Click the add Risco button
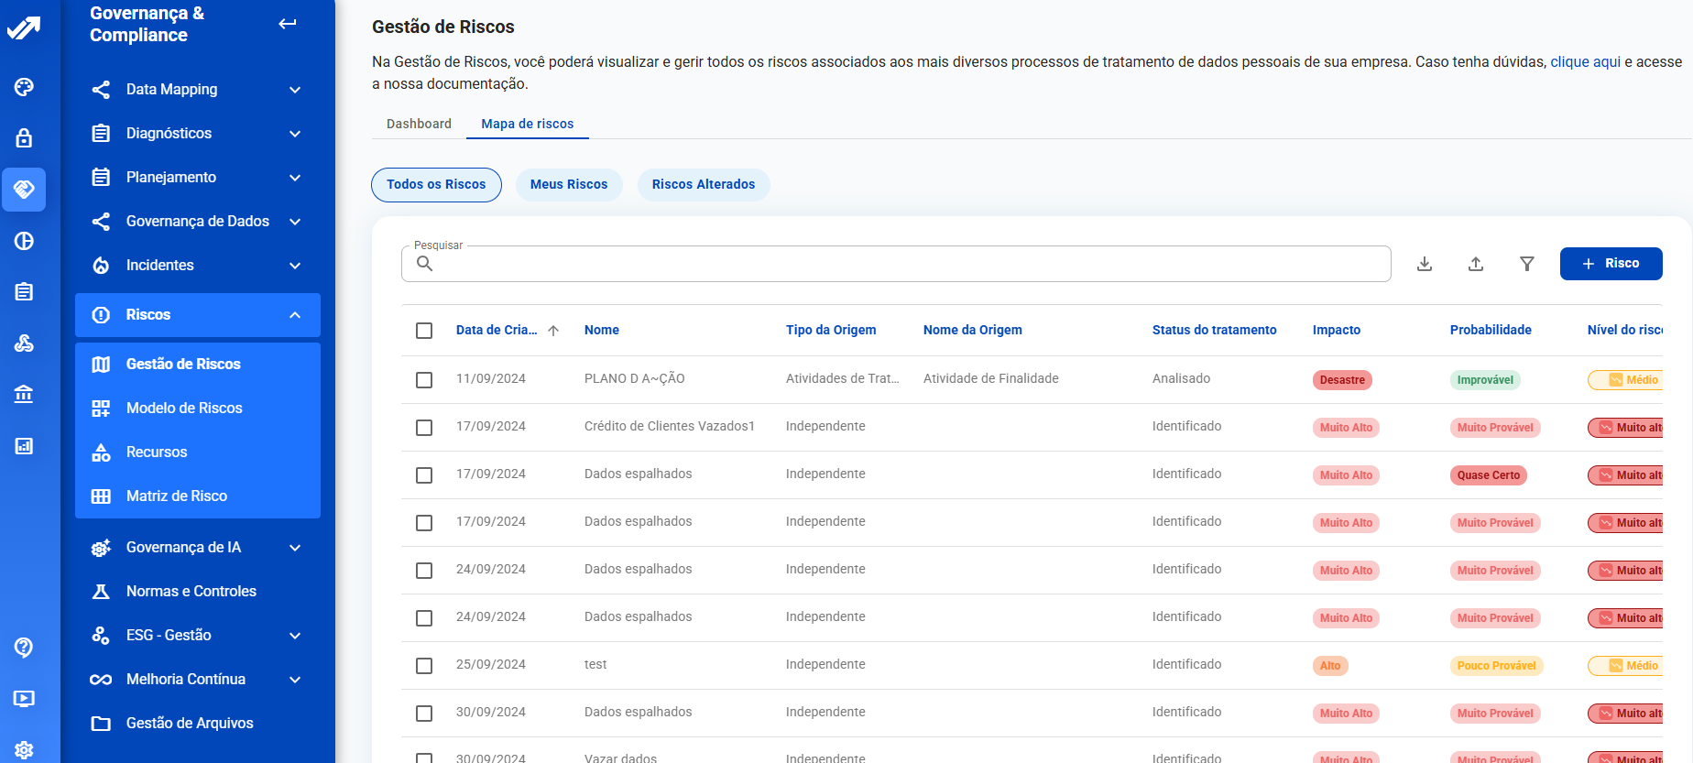 pyautogui.click(x=1611, y=264)
